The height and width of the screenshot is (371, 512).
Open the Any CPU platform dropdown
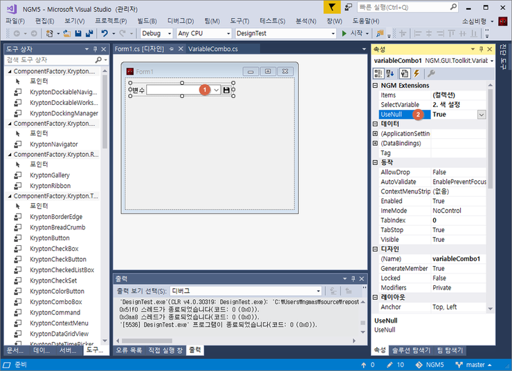click(x=228, y=33)
